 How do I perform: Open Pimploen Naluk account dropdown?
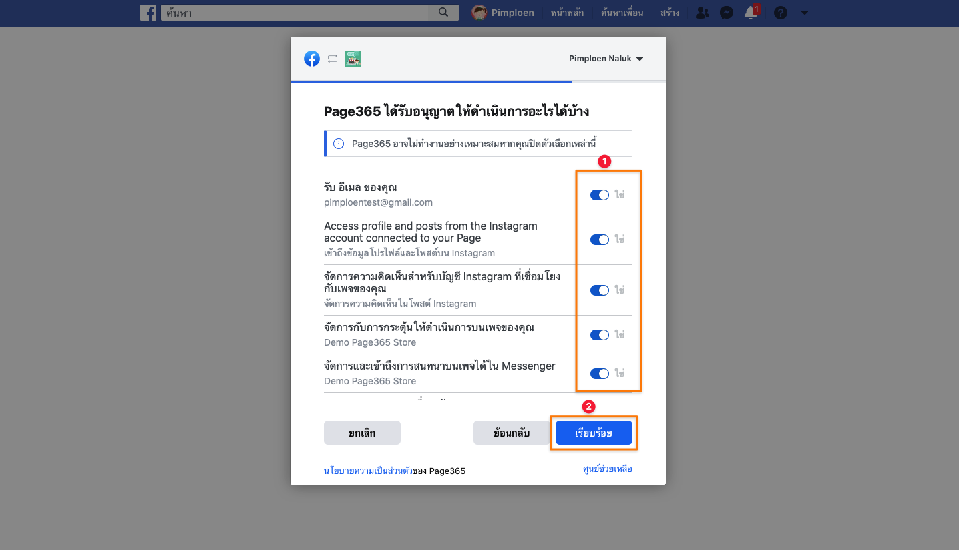606,59
